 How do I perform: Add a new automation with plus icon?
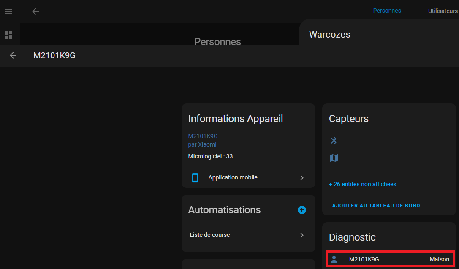tap(302, 210)
